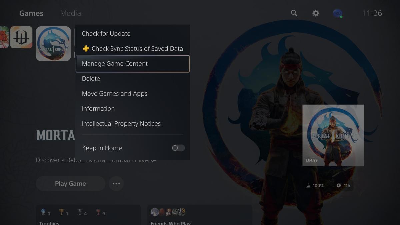This screenshot has width=400, height=225.
Task: Click the 11h playtime clock indicator
Action: 343,185
